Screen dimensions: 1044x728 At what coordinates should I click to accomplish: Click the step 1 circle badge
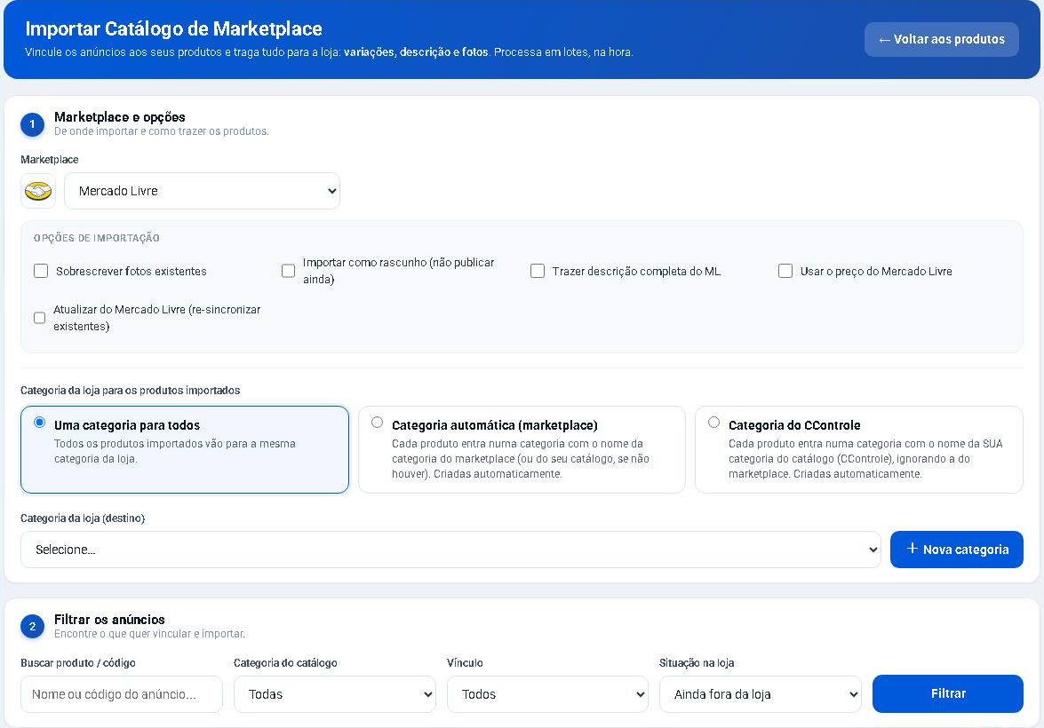[x=32, y=124]
